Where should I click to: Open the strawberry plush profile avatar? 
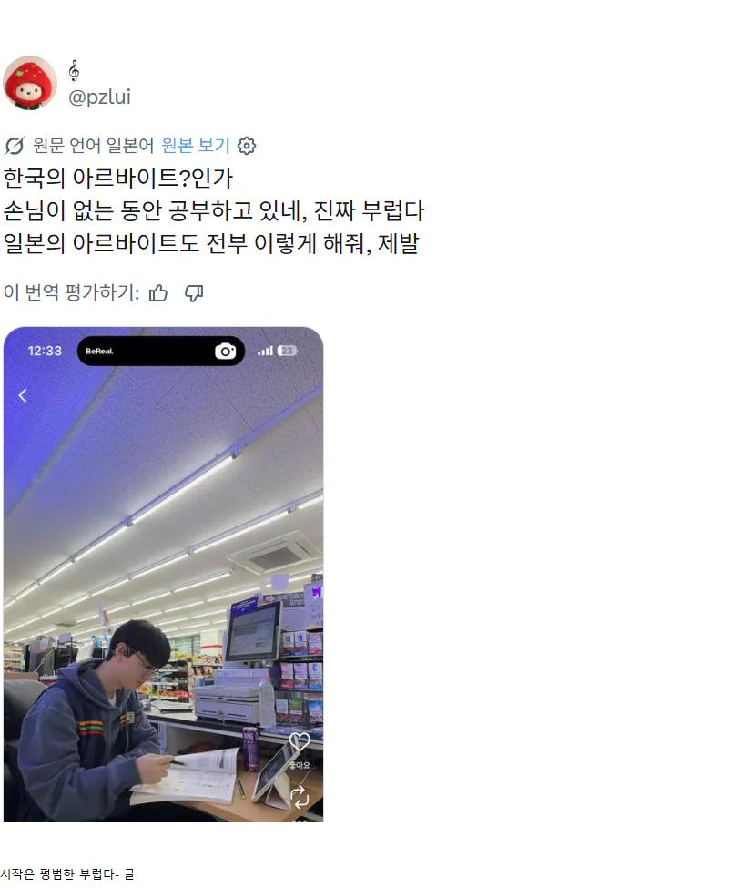29,83
